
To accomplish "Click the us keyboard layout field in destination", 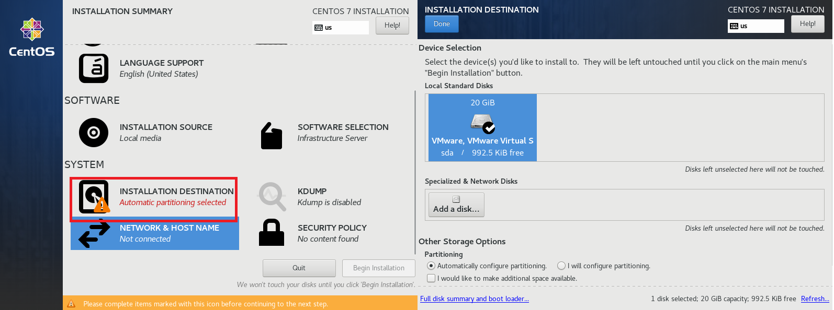I will [756, 26].
